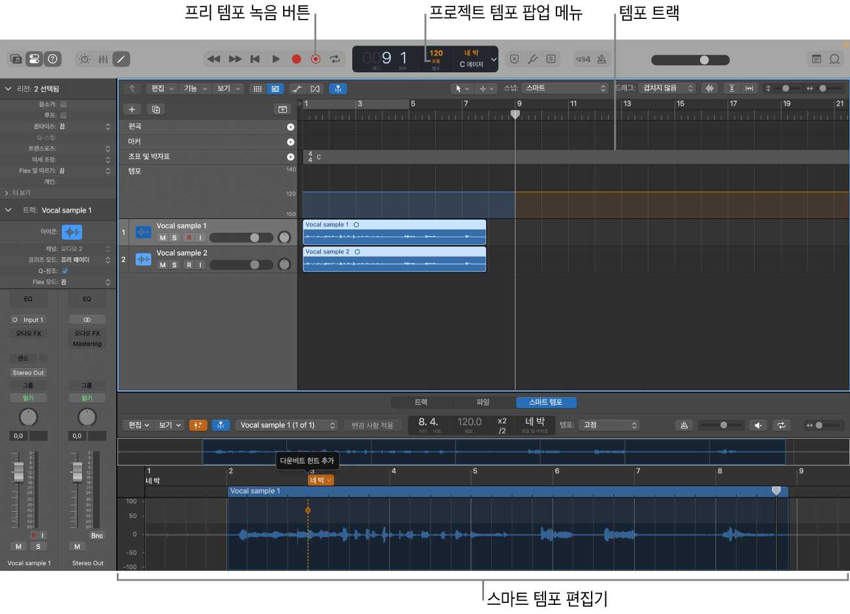Open the Loop Browser icon

tap(834, 59)
